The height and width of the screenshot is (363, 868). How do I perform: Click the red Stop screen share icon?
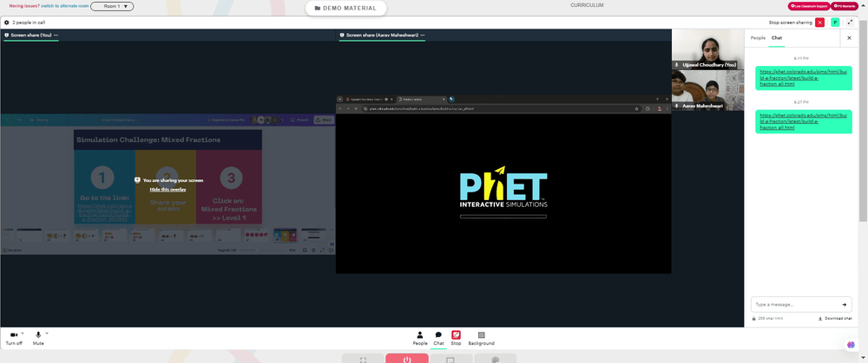coord(457,334)
